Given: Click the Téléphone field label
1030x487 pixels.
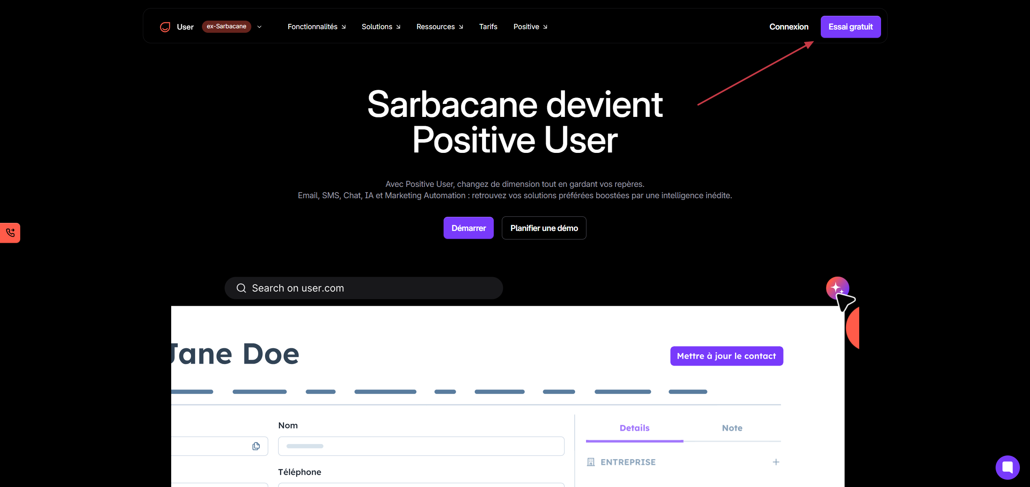Looking at the screenshot, I should (299, 472).
